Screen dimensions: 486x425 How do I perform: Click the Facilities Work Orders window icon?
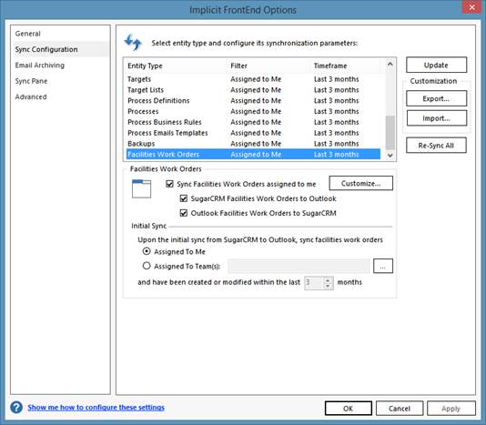[x=141, y=188]
